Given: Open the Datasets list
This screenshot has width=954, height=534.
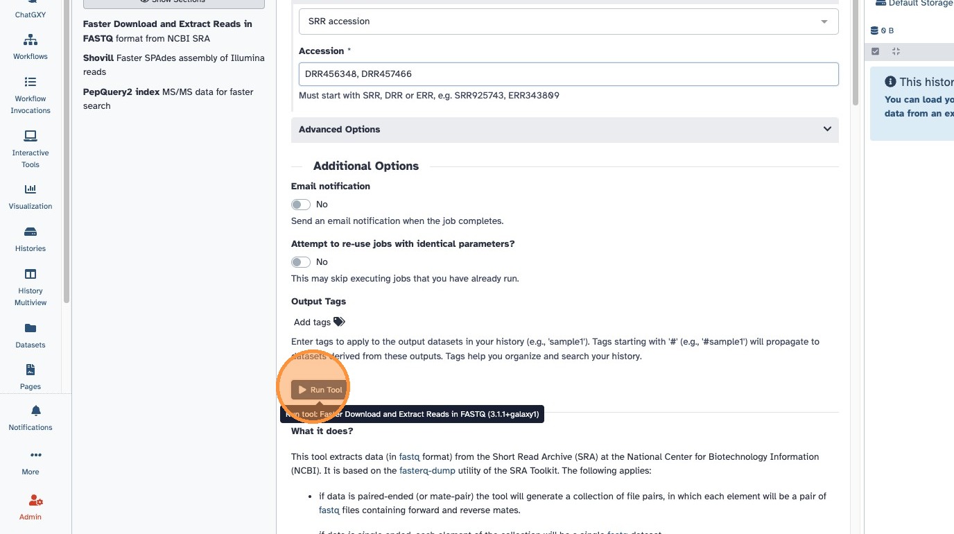Looking at the screenshot, I should pos(31,336).
